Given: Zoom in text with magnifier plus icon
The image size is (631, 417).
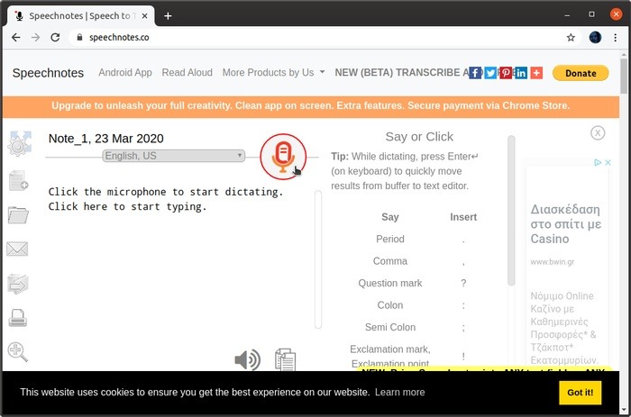Looking at the screenshot, I should pyautogui.click(x=18, y=352).
